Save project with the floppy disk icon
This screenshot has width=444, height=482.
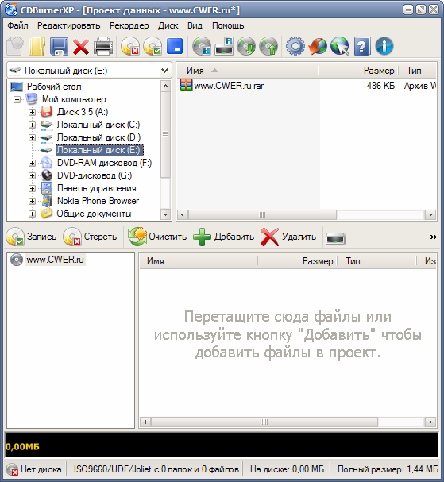(59, 46)
